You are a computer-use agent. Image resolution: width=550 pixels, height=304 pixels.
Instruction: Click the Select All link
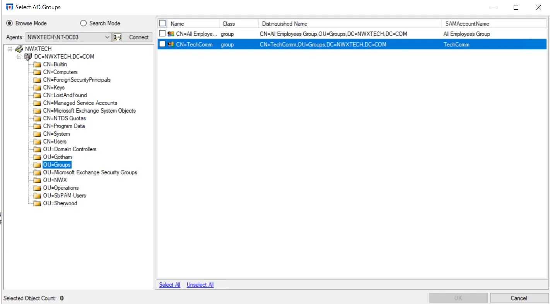point(170,285)
